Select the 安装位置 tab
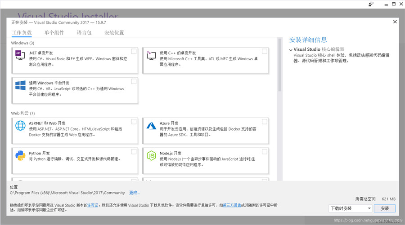The width and height of the screenshot is (405, 225). [x=114, y=33]
